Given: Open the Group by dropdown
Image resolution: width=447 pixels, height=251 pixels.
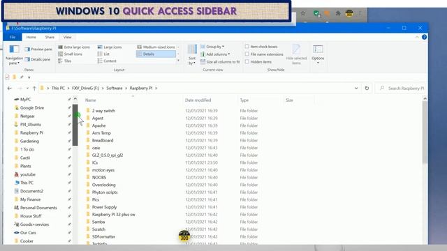Looking at the screenshot, I should (x=212, y=47).
